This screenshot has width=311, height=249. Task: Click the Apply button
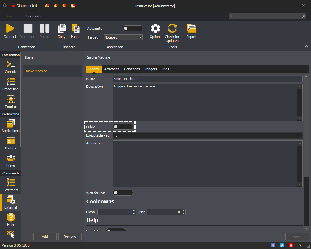pos(297,237)
